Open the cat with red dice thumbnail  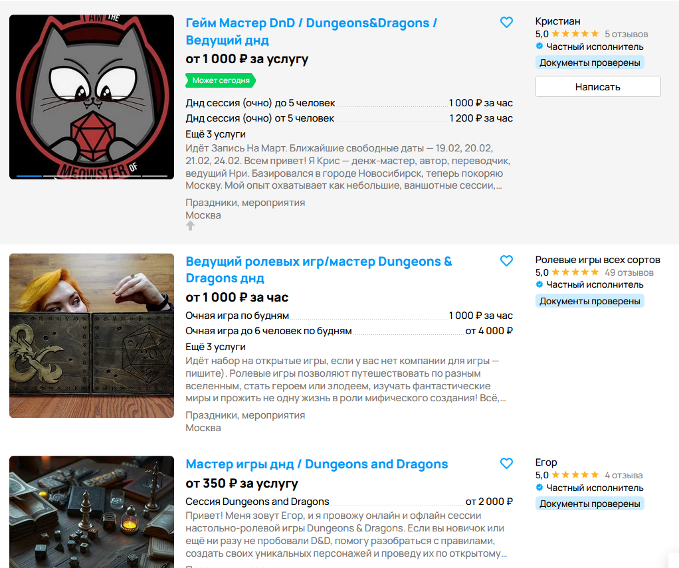point(92,97)
